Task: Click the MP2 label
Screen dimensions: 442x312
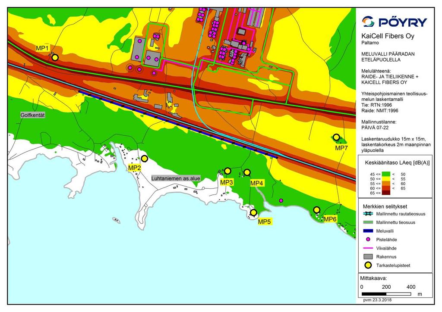Action: click(135, 168)
